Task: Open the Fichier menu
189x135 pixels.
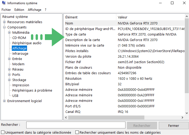Action: pyautogui.click(x=6, y=10)
